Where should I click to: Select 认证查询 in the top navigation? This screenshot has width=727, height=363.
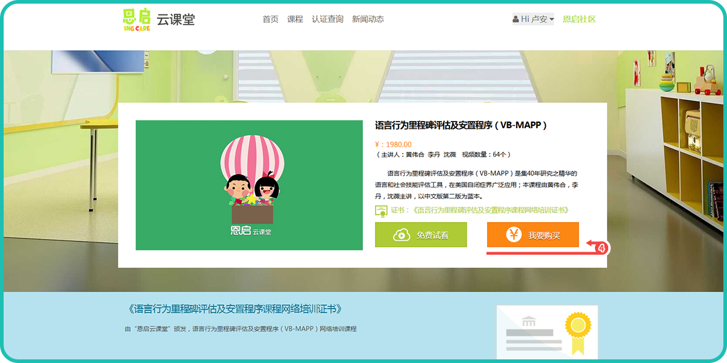click(327, 19)
